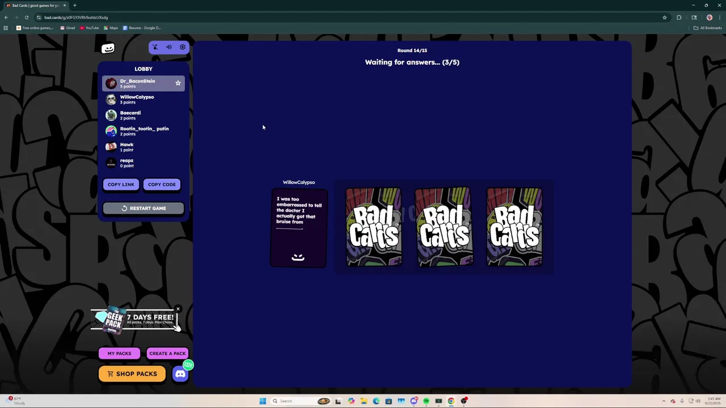
Task: Click player name reapz
Action: point(126,160)
